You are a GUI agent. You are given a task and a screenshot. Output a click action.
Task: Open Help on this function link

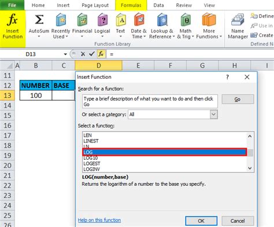point(99,220)
